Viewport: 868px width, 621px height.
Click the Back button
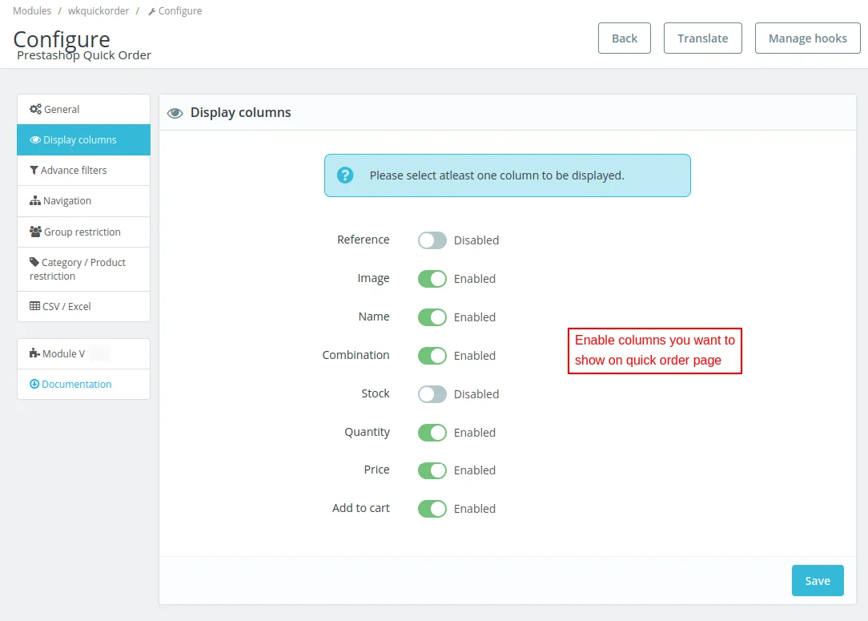pos(625,38)
